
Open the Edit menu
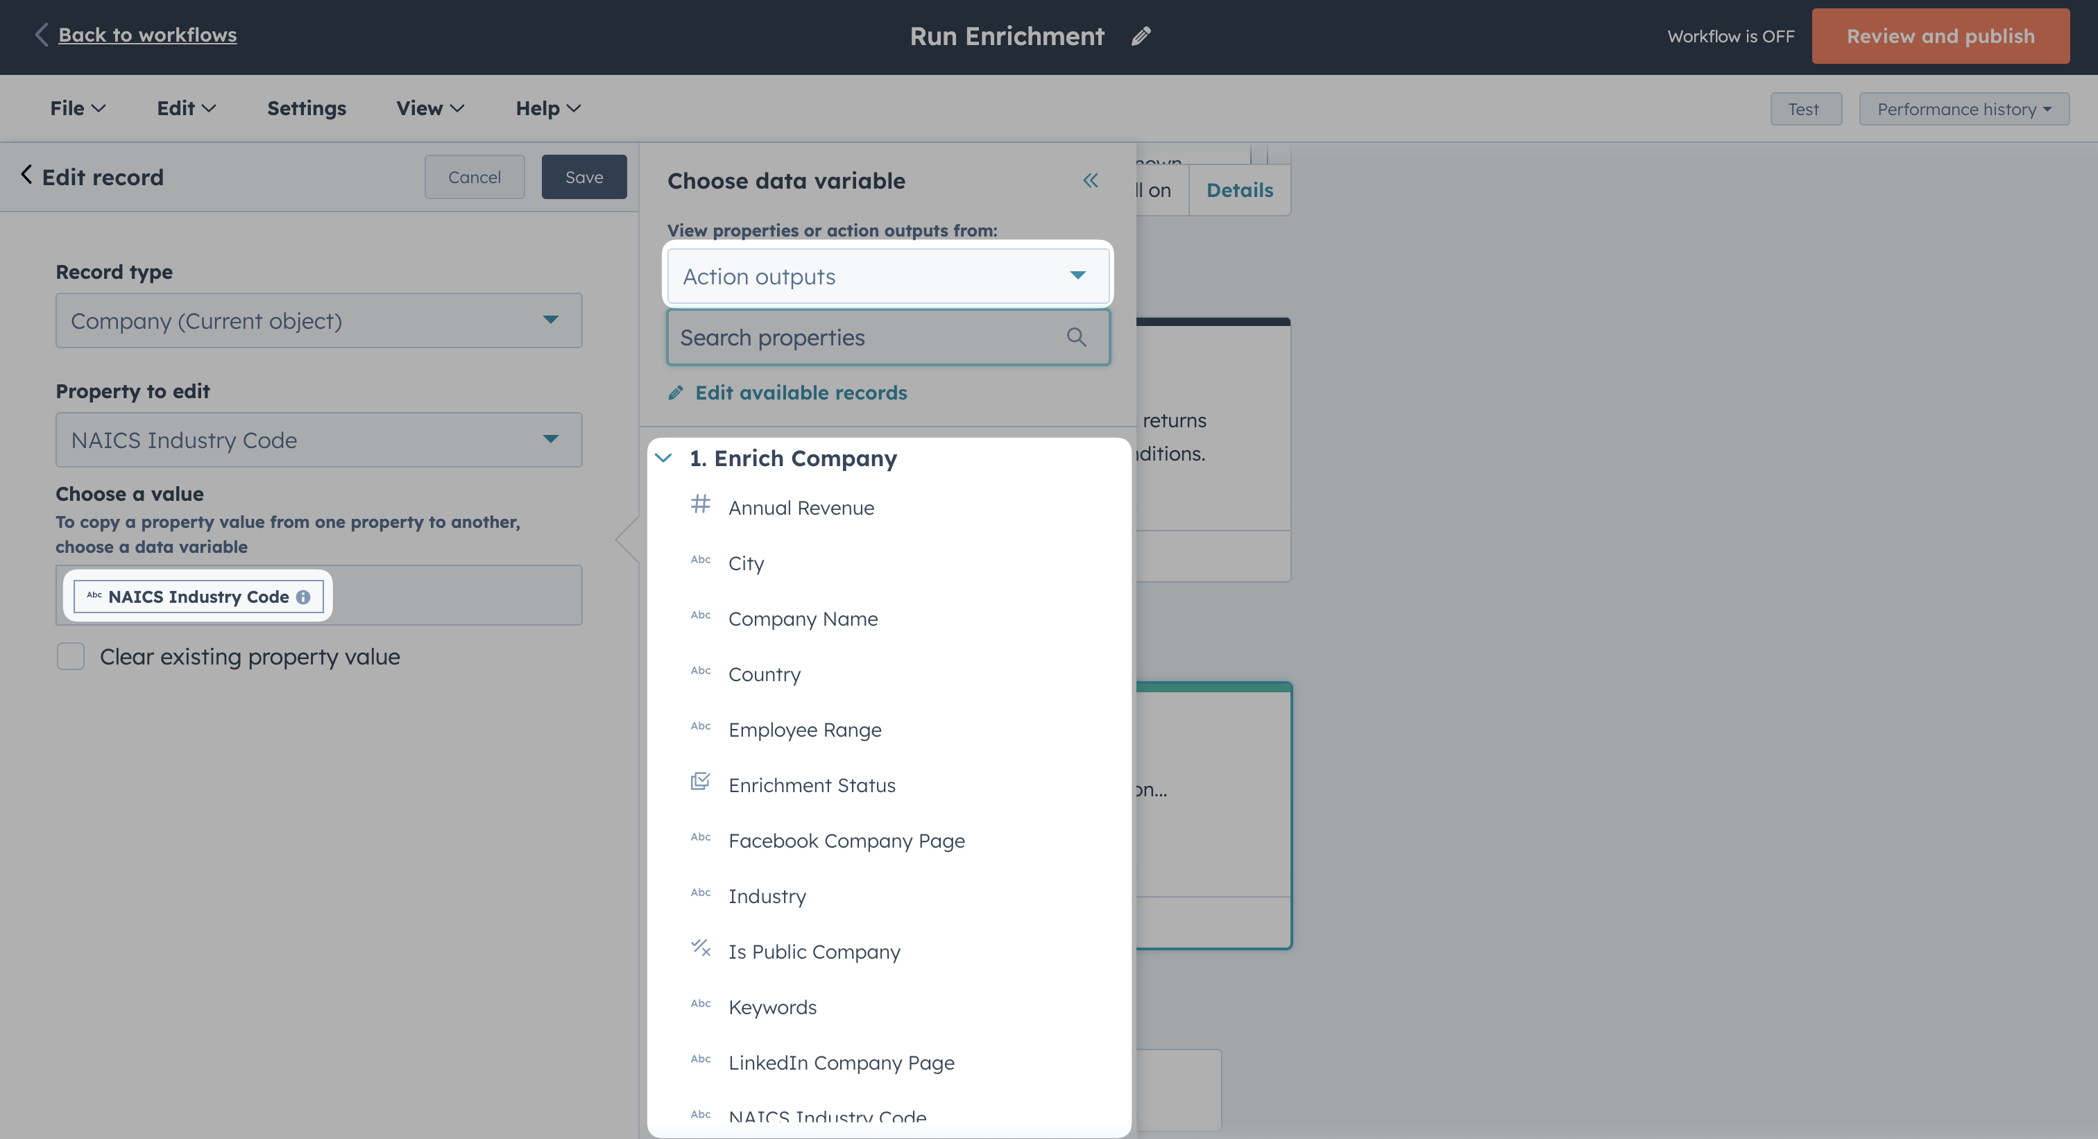pyautogui.click(x=186, y=108)
